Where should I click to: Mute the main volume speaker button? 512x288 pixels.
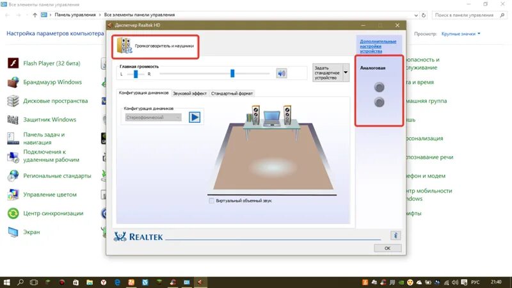click(282, 73)
